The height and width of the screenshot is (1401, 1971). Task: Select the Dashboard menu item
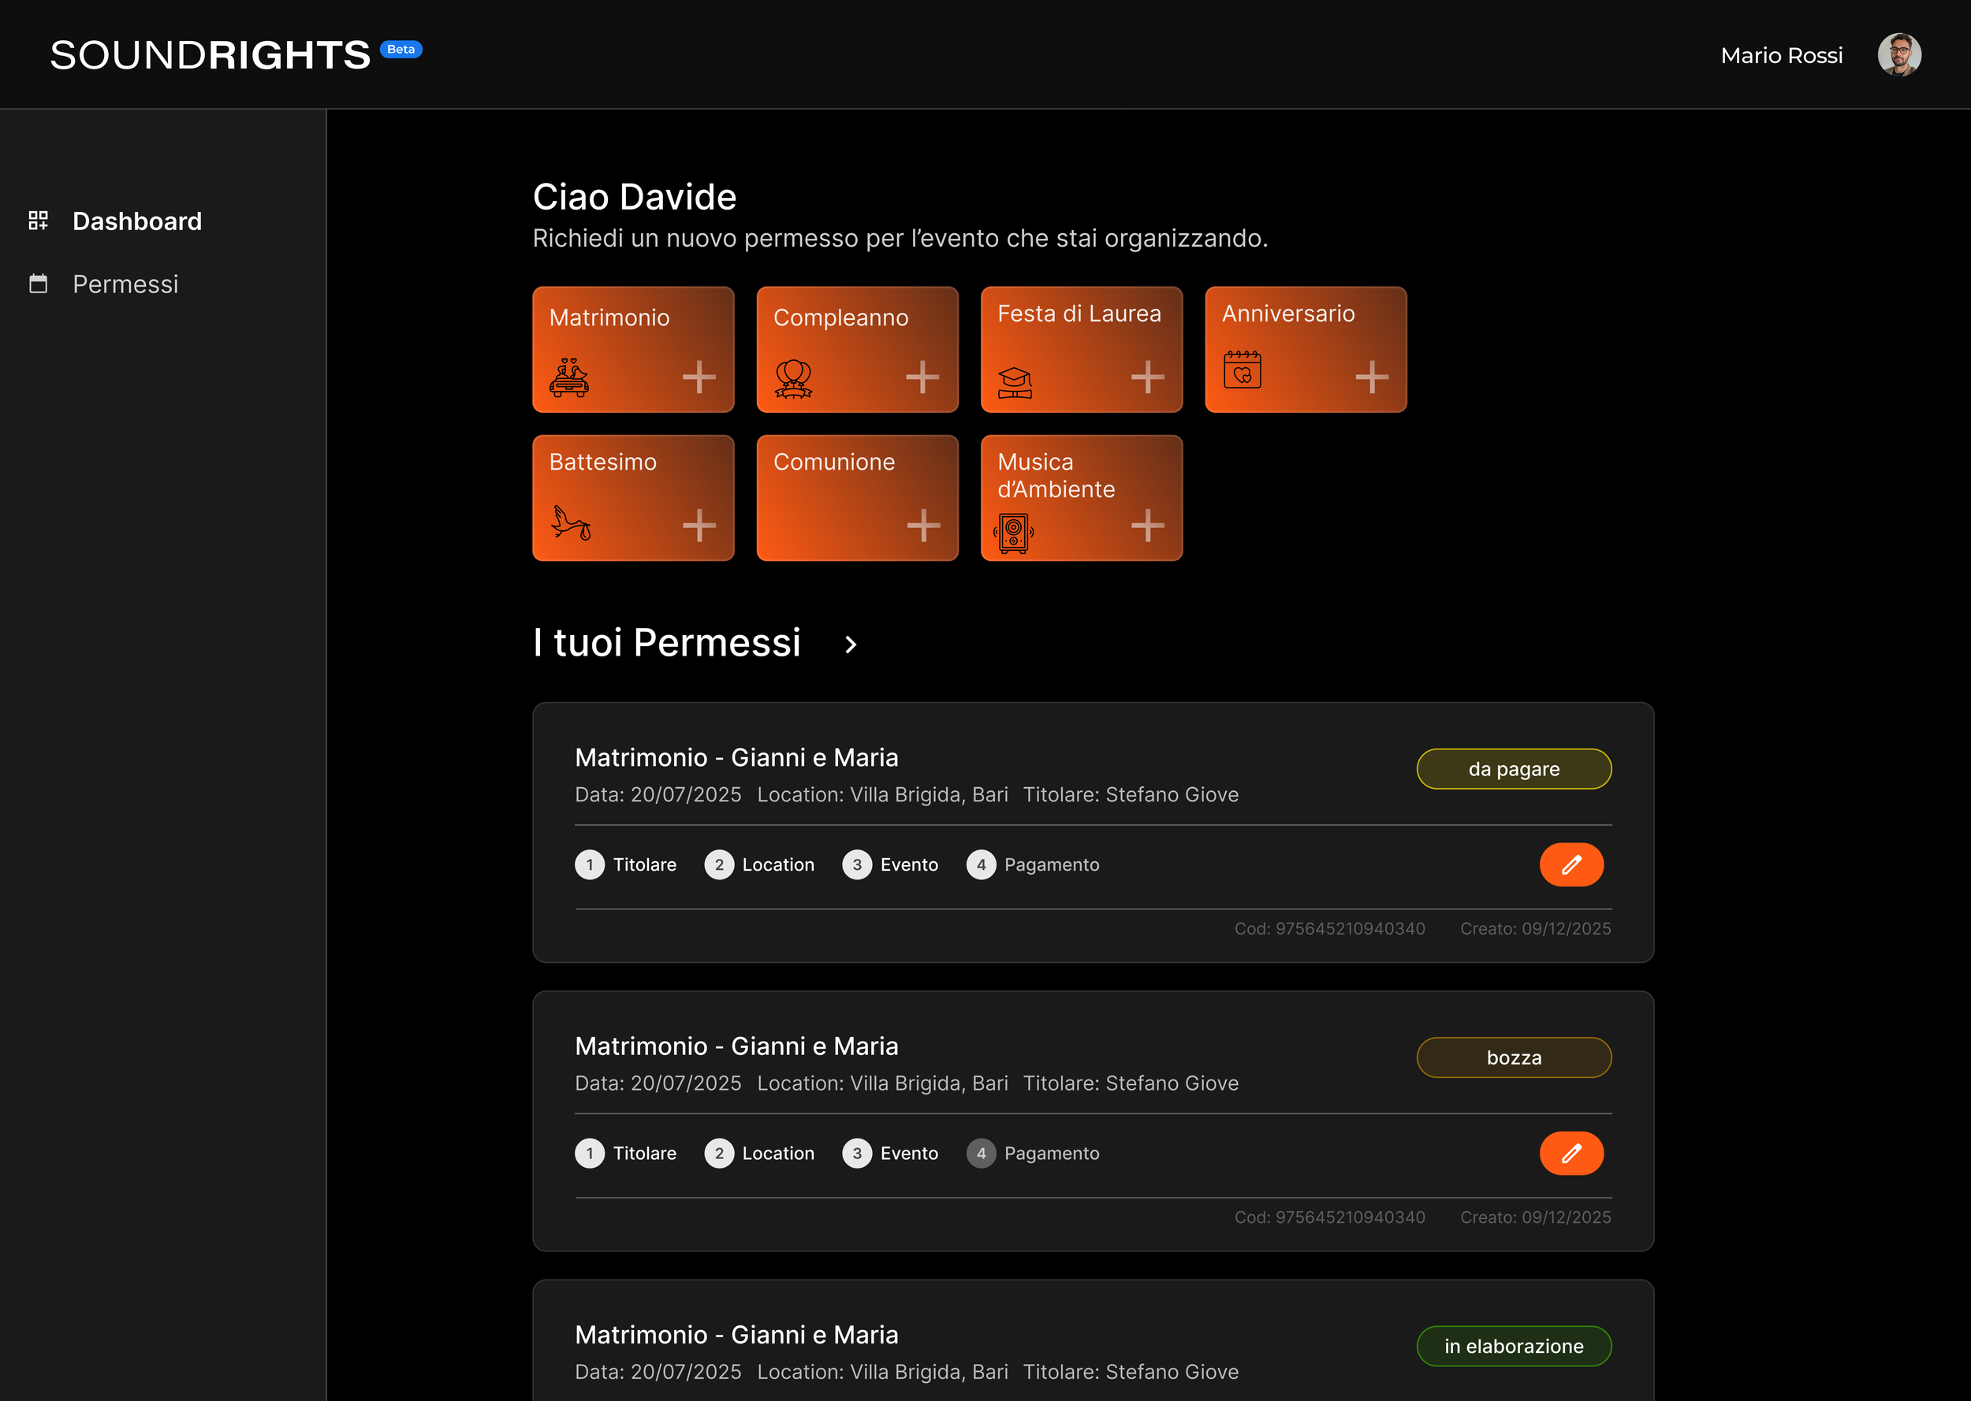pos(136,221)
